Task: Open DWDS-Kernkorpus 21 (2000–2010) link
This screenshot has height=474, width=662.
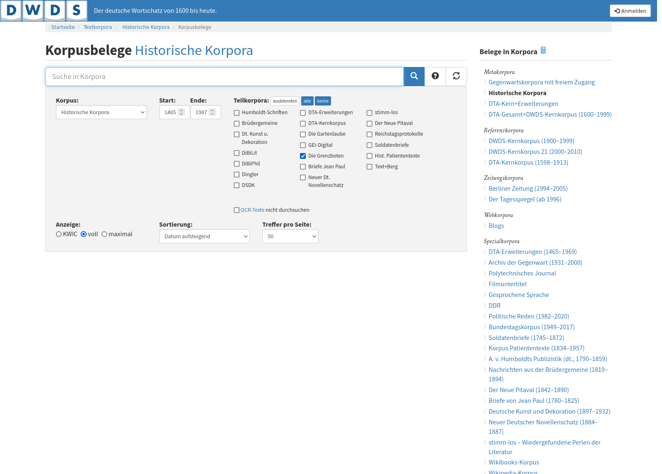Action: click(535, 152)
